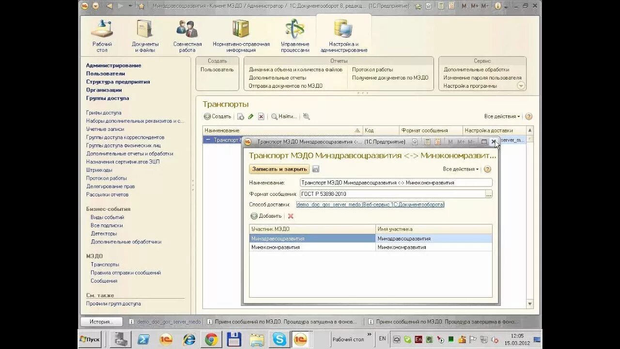Screen dimensions: 620x349
Task: Open Получение документов по МЭДО report
Action: (390, 78)
